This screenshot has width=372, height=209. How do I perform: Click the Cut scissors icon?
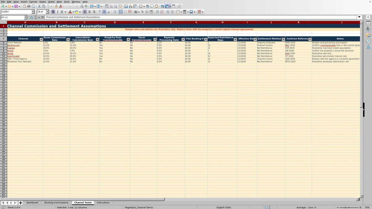39,6
